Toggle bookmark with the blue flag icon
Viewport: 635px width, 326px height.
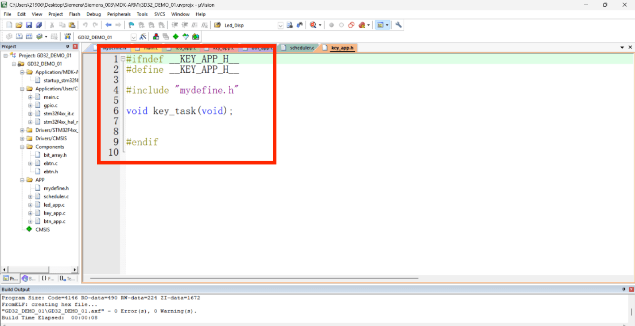tap(131, 25)
